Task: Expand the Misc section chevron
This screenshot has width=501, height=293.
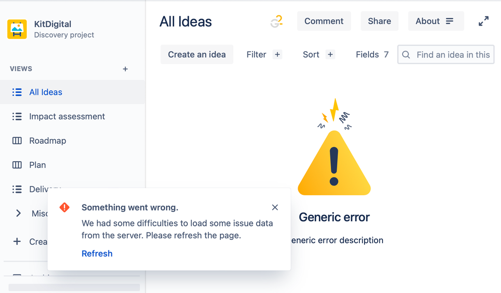Action: point(19,213)
